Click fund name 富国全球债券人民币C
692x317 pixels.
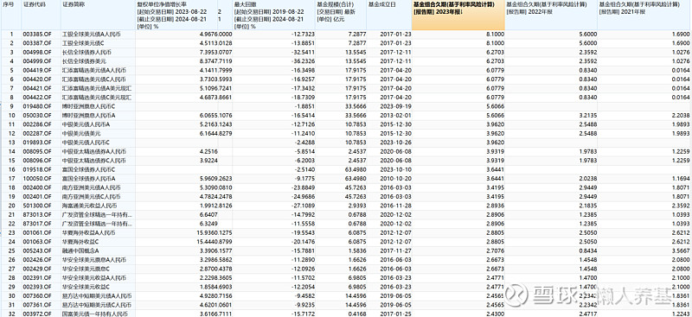(89, 169)
